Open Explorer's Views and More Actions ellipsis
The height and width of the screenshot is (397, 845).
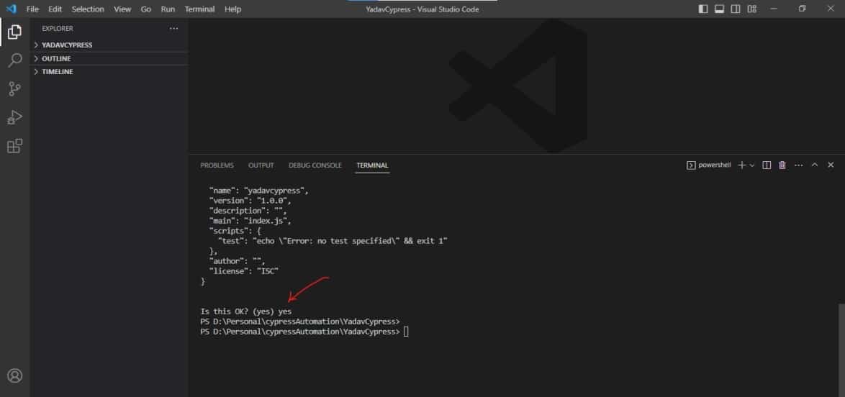point(173,29)
